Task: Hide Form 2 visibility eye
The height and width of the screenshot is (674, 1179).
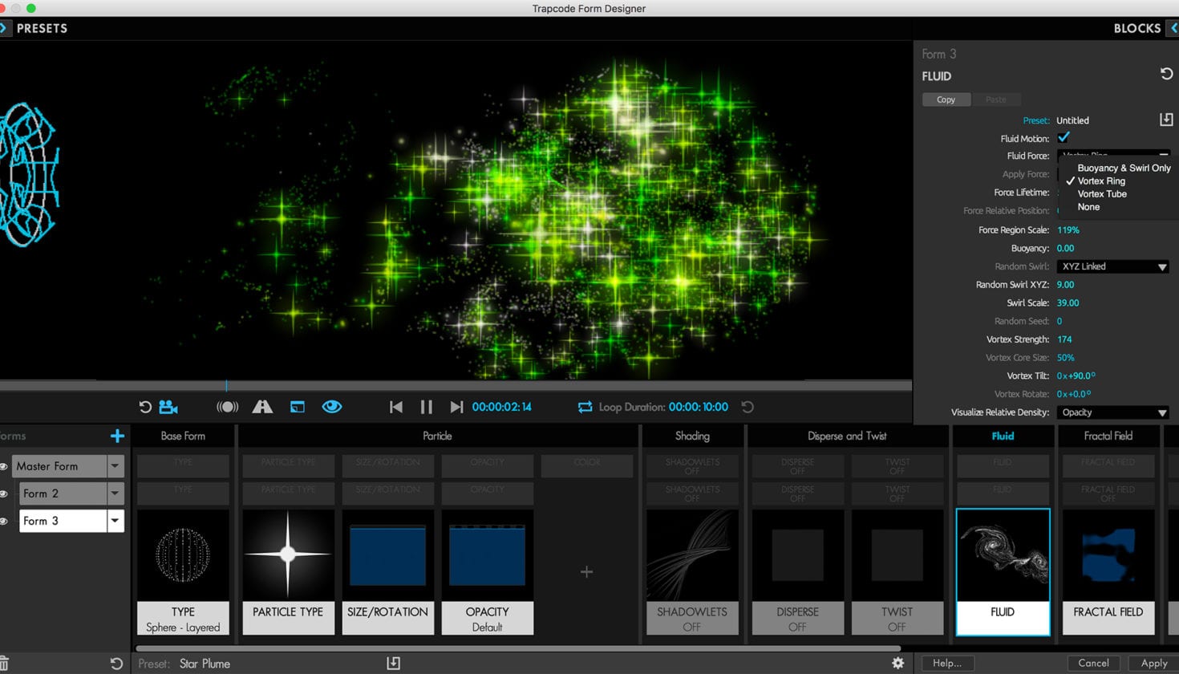Action: tap(5, 493)
